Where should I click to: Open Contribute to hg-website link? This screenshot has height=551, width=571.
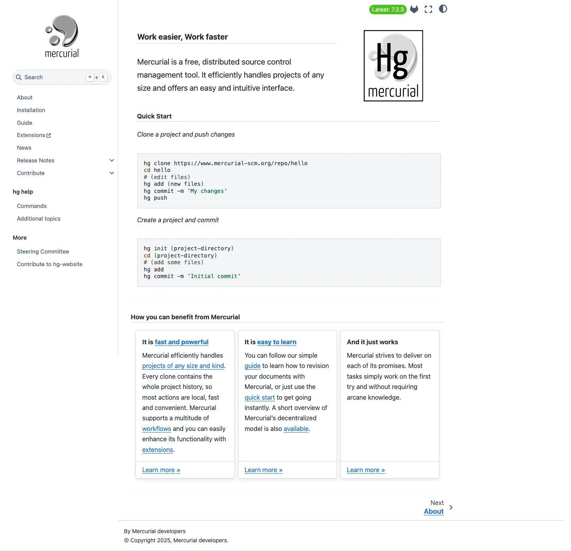click(50, 264)
